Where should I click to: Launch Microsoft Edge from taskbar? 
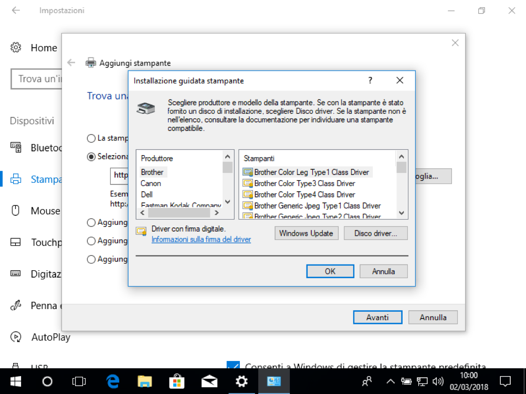point(113,381)
